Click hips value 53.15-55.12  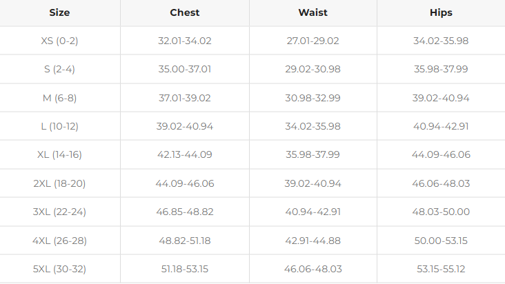pyautogui.click(x=441, y=269)
